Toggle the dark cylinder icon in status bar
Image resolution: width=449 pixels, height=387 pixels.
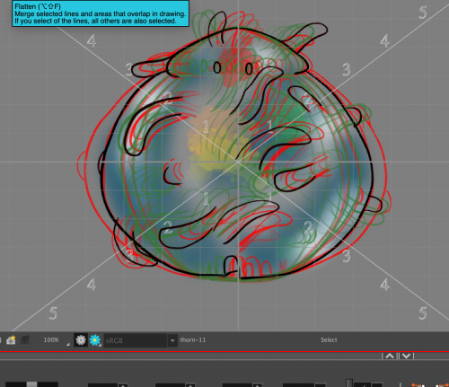click(25, 339)
